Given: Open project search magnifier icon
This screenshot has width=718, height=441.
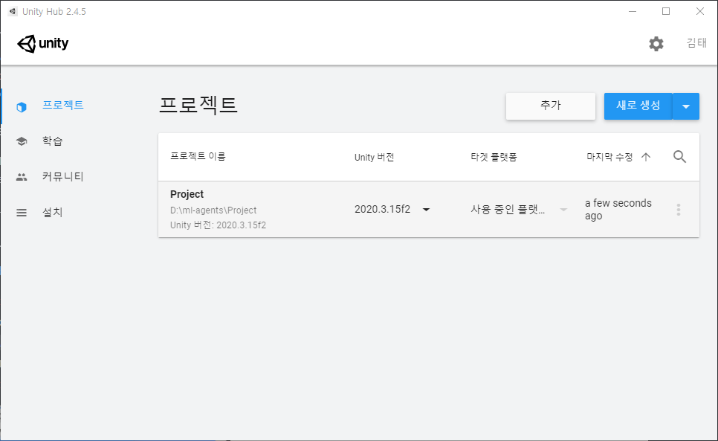Looking at the screenshot, I should [x=679, y=157].
